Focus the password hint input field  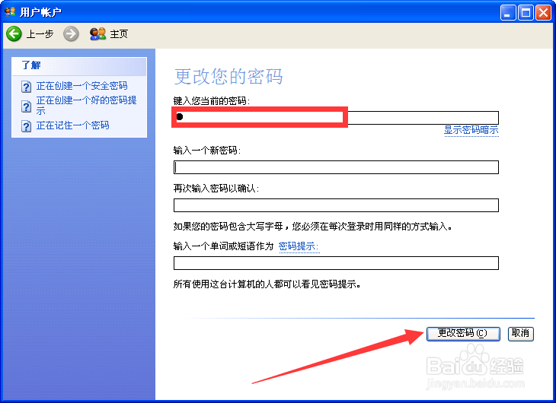(336, 263)
